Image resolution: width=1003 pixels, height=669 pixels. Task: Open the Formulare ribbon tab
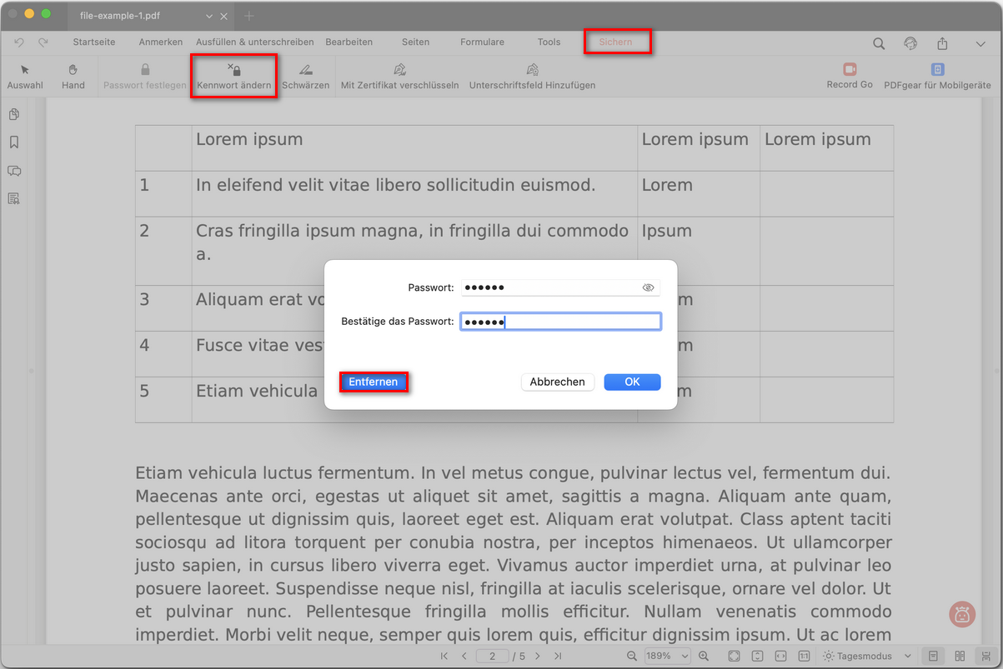coord(482,42)
